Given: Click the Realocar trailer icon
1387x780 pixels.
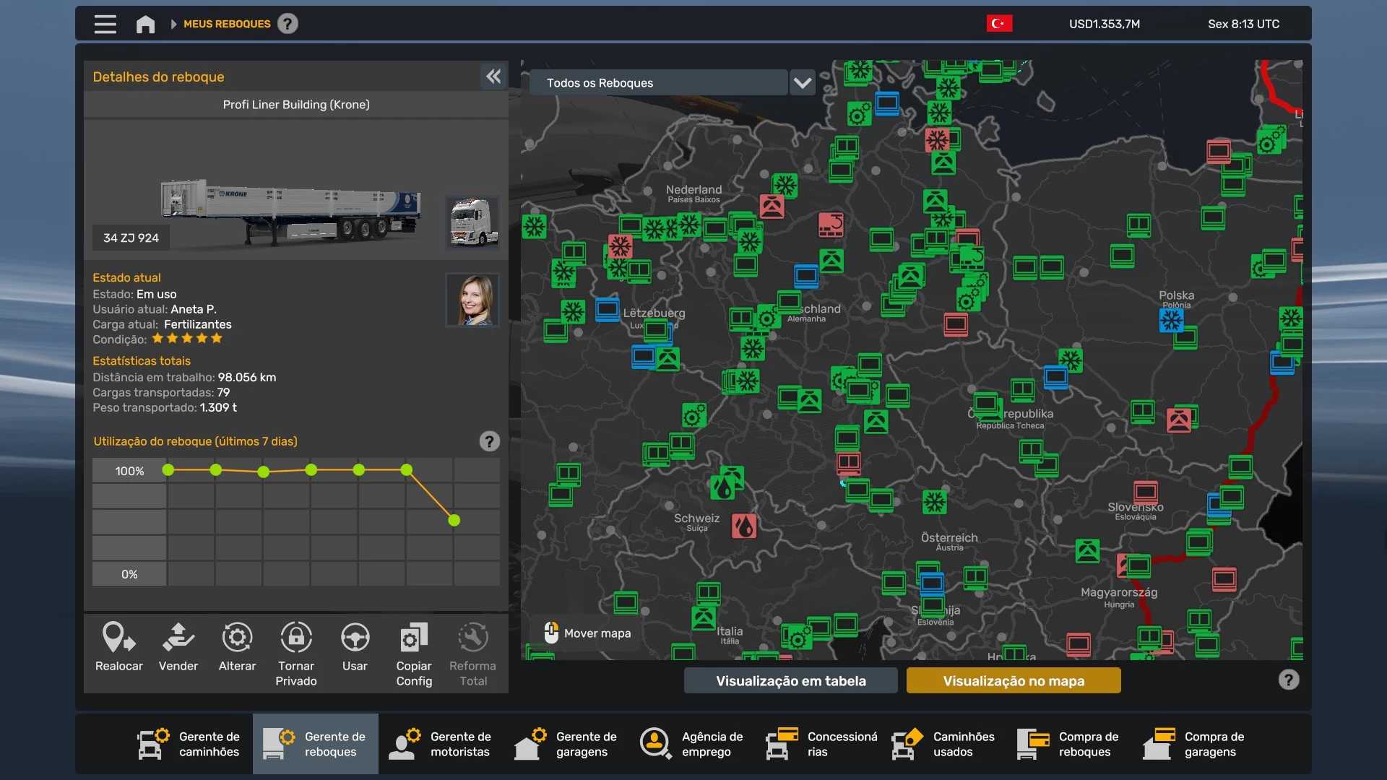Looking at the screenshot, I should (118, 638).
